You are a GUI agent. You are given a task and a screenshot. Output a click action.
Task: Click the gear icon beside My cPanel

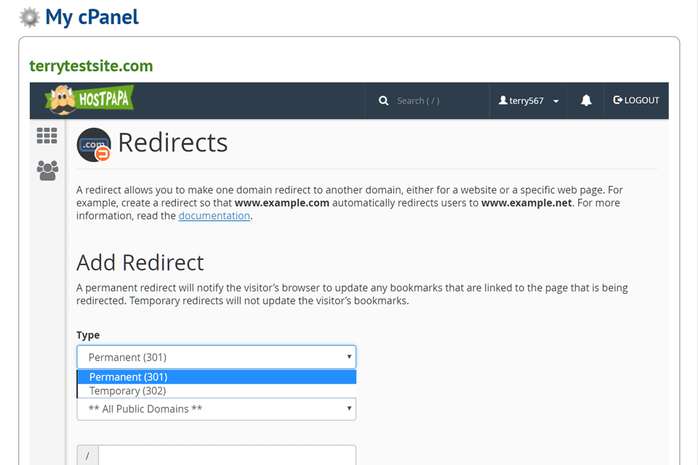click(30, 17)
